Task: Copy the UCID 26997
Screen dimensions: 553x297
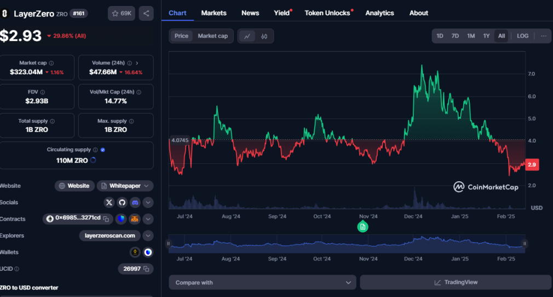Action: coord(146,269)
